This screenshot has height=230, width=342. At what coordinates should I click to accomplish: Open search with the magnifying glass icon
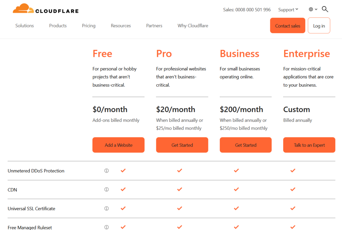point(325,9)
